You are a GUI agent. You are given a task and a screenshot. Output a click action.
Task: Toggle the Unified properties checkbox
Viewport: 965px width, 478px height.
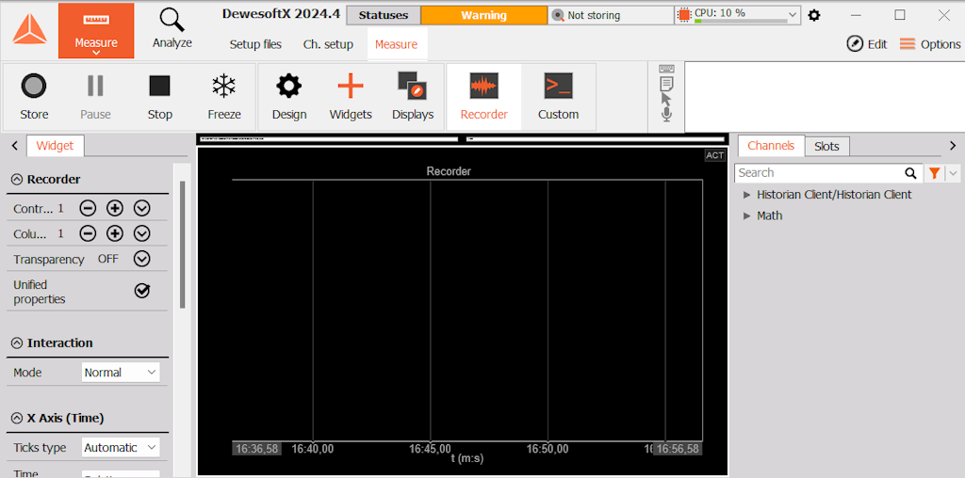tap(142, 292)
